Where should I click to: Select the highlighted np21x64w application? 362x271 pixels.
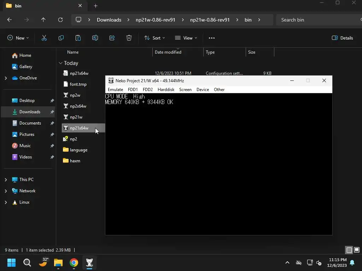79,128
